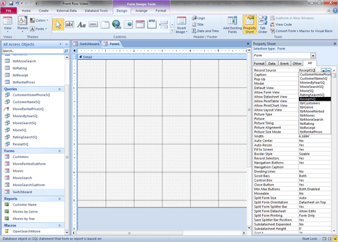The height and width of the screenshot is (242, 338).
Task: Collapse the Reports group
Action: pos(60,198)
